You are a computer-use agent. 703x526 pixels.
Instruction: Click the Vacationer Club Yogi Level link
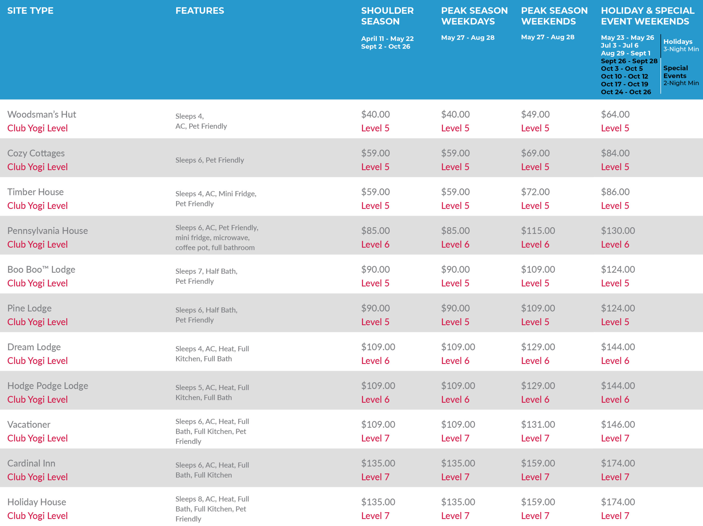point(38,438)
